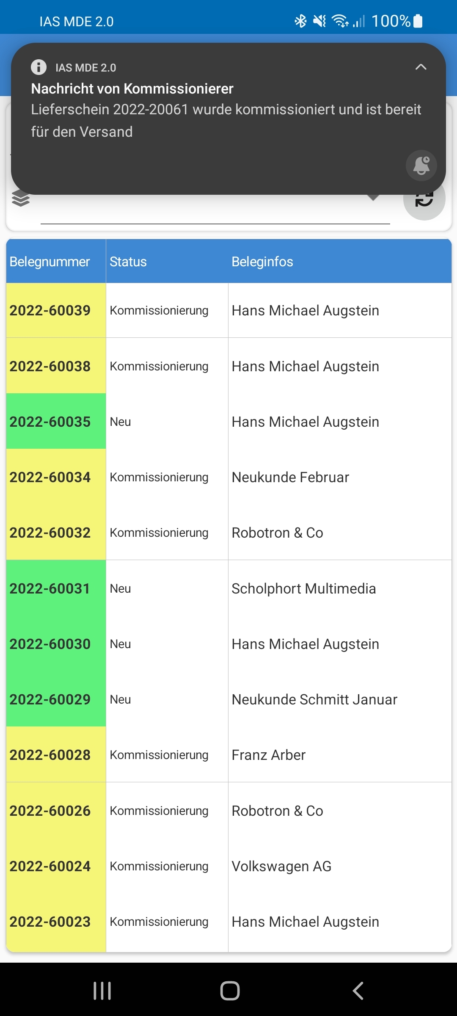Select the Volkswagen AG row
This screenshot has height=1016, width=457.
pos(281,866)
